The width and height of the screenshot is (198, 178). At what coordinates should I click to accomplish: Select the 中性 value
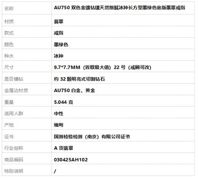[x=59, y=113]
